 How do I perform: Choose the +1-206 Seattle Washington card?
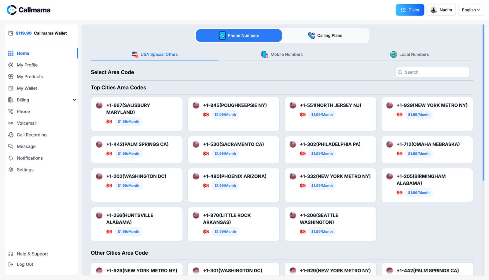[330, 224]
